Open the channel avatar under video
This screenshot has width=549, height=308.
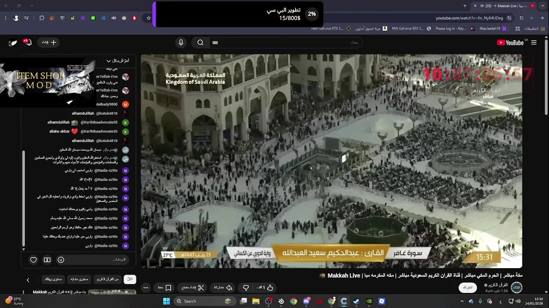click(x=516, y=287)
